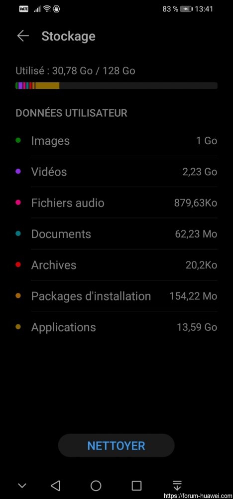
Task: Open Packages d'installation entry
Action: coord(116,296)
